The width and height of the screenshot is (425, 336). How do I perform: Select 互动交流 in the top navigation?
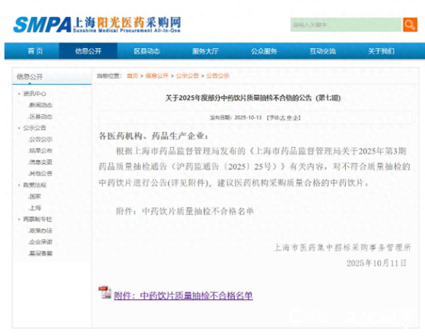click(322, 51)
